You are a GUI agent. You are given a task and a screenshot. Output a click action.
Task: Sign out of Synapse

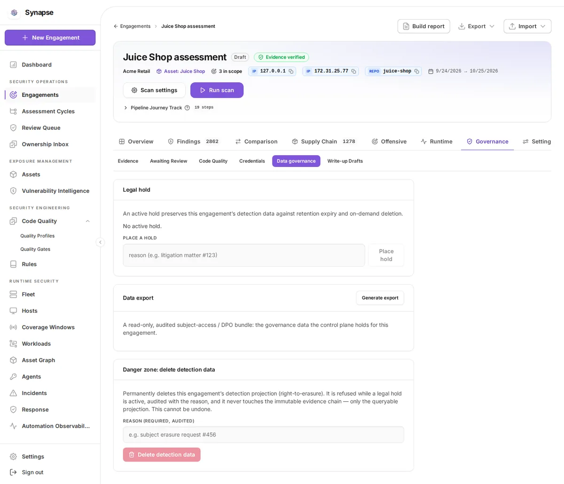point(50,472)
